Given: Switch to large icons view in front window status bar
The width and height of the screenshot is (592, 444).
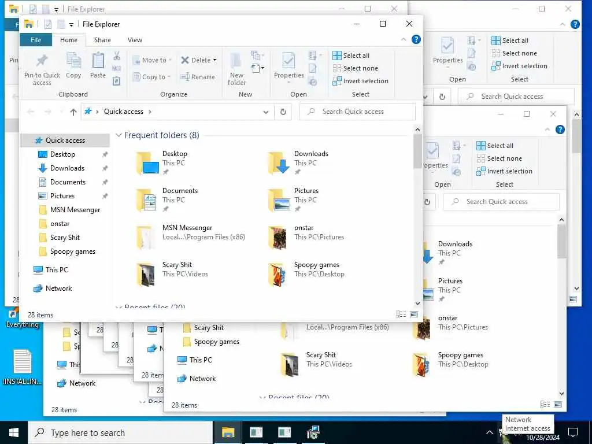Looking at the screenshot, I should 414,314.
